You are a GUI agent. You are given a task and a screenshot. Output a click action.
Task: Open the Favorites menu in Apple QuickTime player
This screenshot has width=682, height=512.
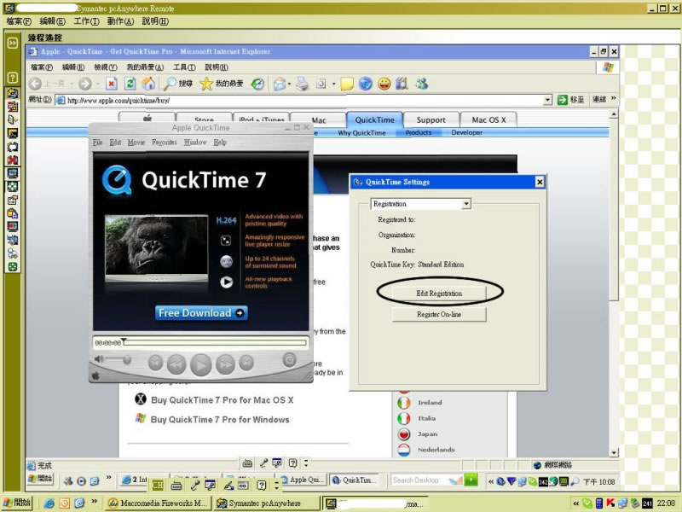click(165, 143)
